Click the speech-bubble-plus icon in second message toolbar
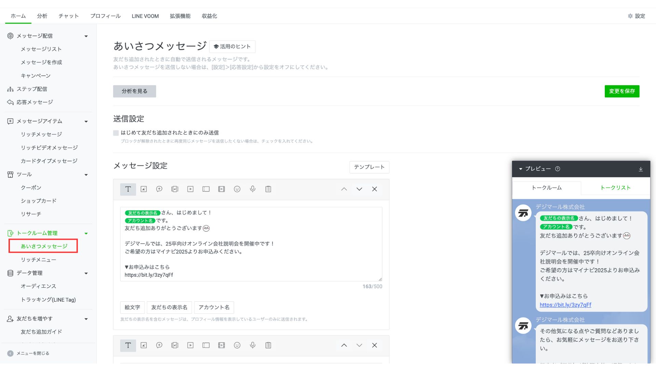This screenshot has height=369, width=656. coord(159,345)
